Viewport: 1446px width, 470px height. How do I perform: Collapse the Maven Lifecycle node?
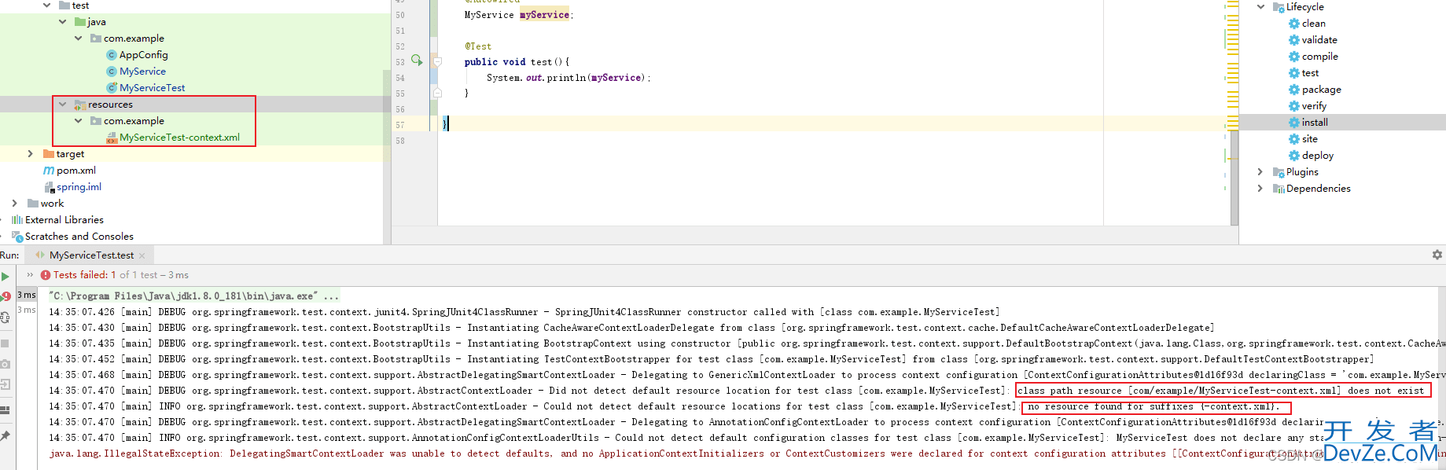coord(1261,7)
